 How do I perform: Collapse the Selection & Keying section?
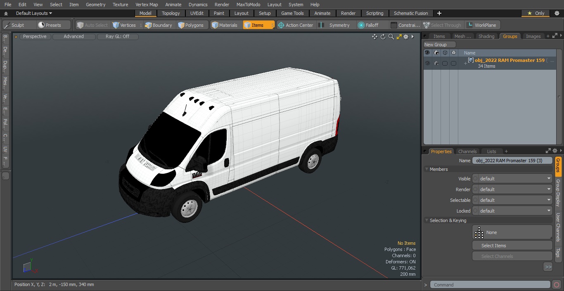pos(427,220)
